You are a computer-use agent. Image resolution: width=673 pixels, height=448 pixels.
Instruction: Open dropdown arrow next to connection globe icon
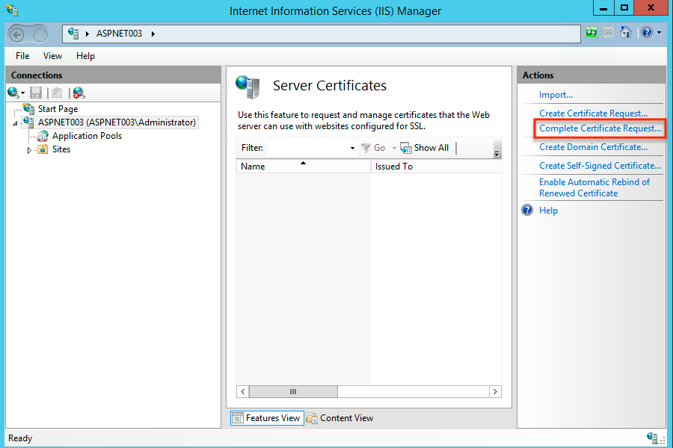pos(22,93)
